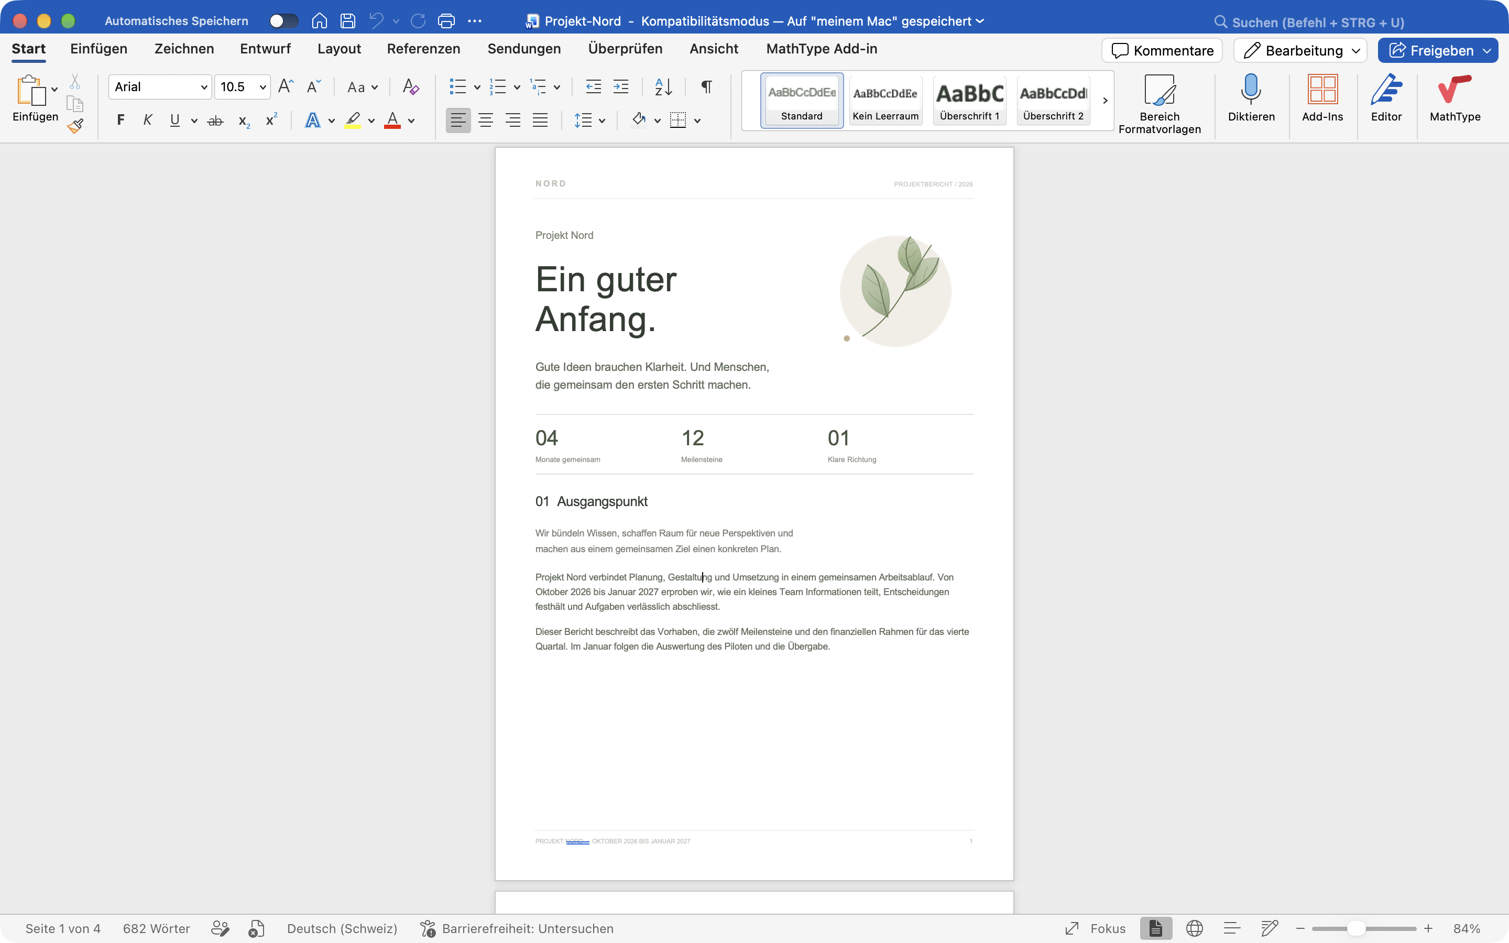
Task: Decrease font size with smaller A icon
Action: pos(314,86)
